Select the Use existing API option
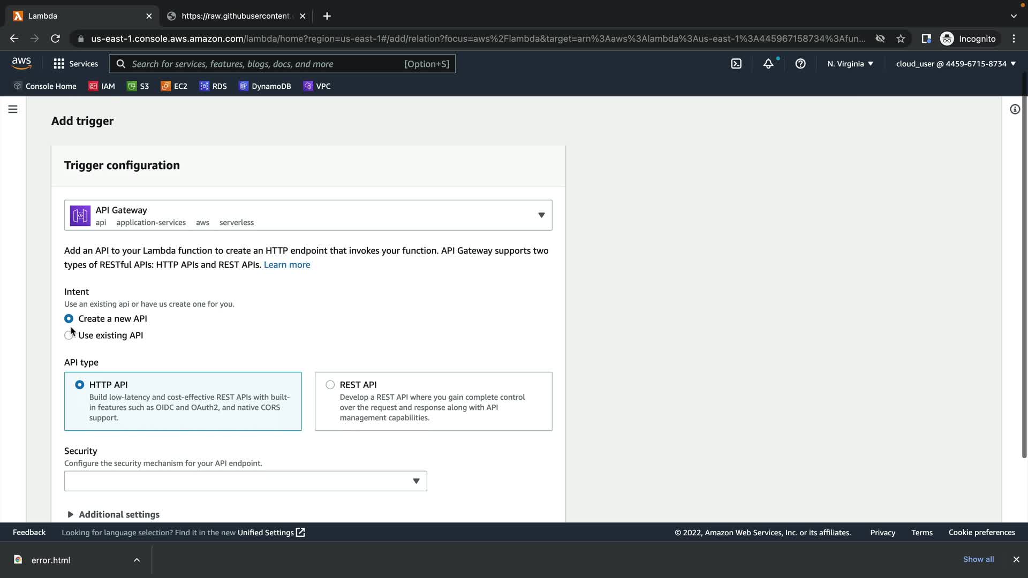 click(69, 336)
